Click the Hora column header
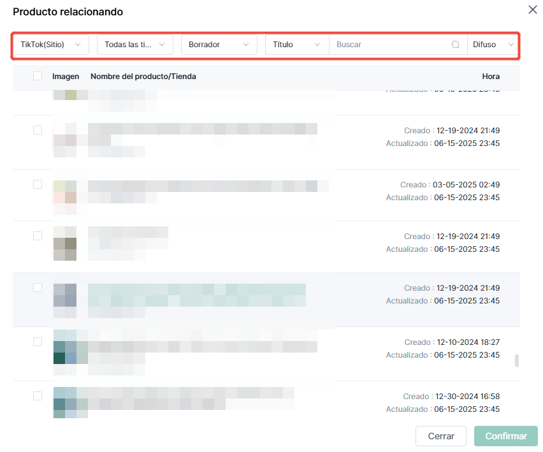 point(491,77)
